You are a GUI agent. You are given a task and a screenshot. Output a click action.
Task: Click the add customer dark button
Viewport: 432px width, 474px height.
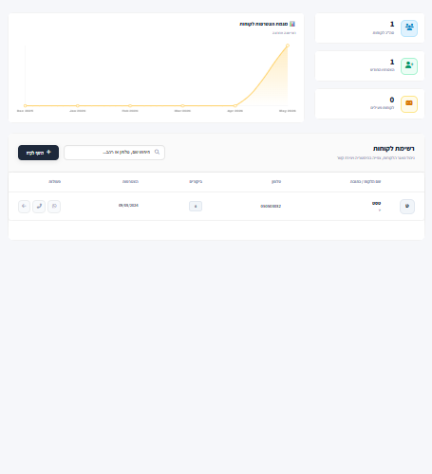click(38, 153)
